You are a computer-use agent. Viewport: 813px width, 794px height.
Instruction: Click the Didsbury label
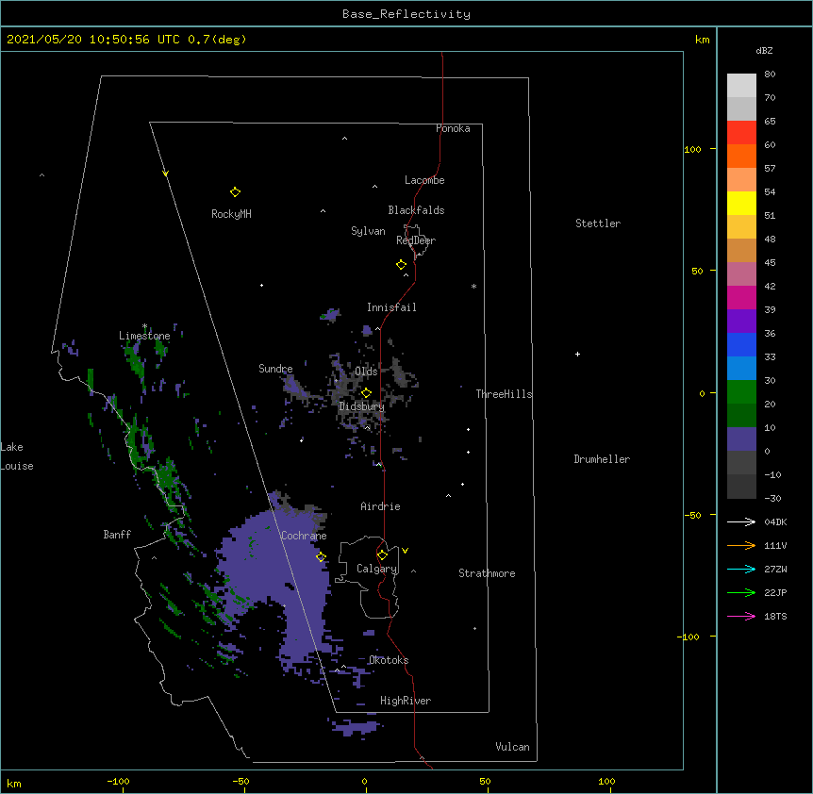point(361,406)
